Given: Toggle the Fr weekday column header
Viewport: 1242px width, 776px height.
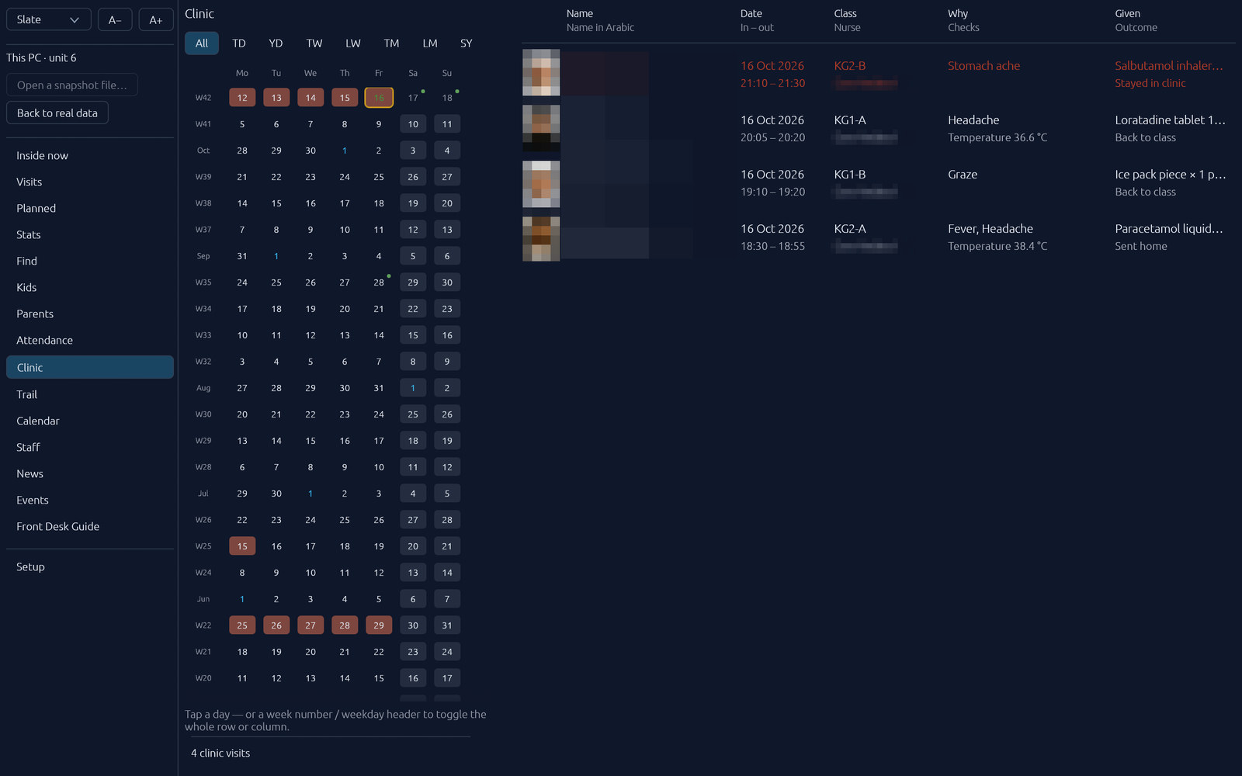Looking at the screenshot, I should 379,73.
